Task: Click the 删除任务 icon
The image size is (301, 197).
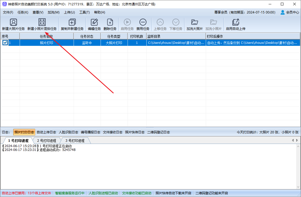Action: (x=110, y=22)
